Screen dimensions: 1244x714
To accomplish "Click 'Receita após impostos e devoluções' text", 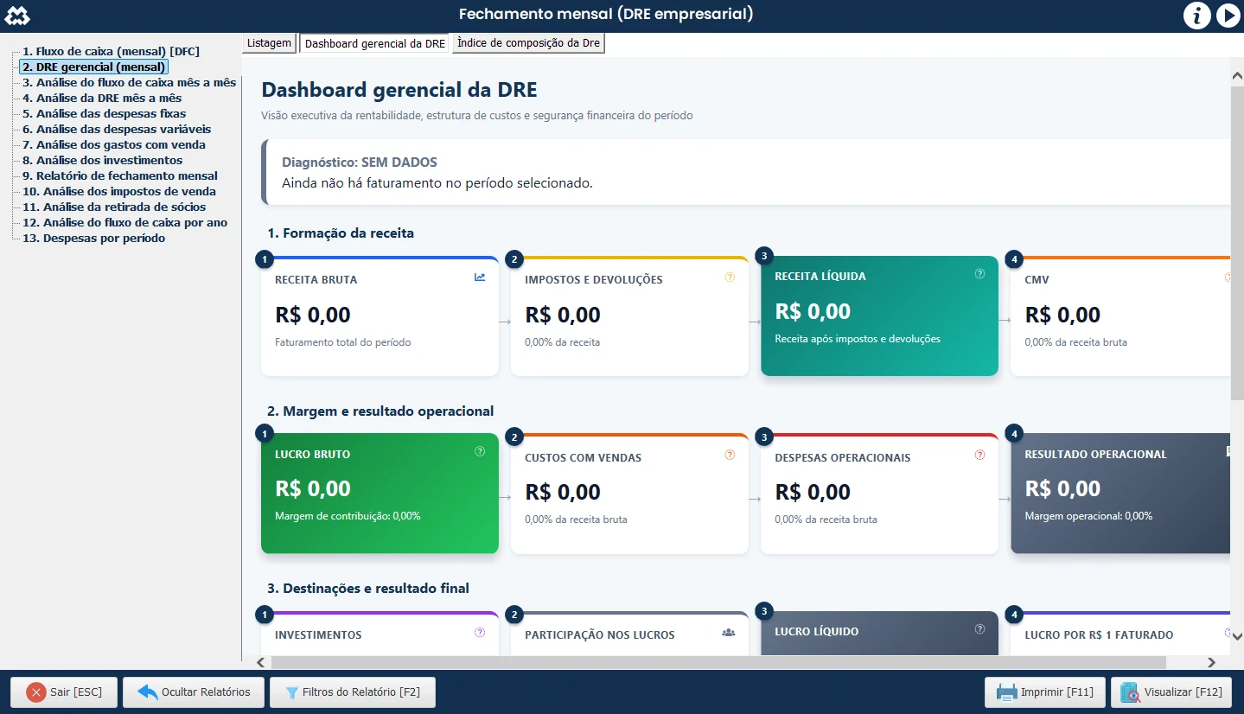I will click(x=858, y=339).
